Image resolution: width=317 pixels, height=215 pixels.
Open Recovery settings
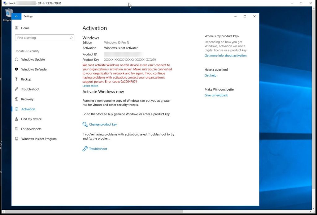tap(27, 99)
